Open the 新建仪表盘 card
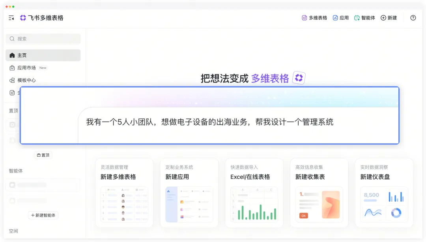 coord(384,193)
